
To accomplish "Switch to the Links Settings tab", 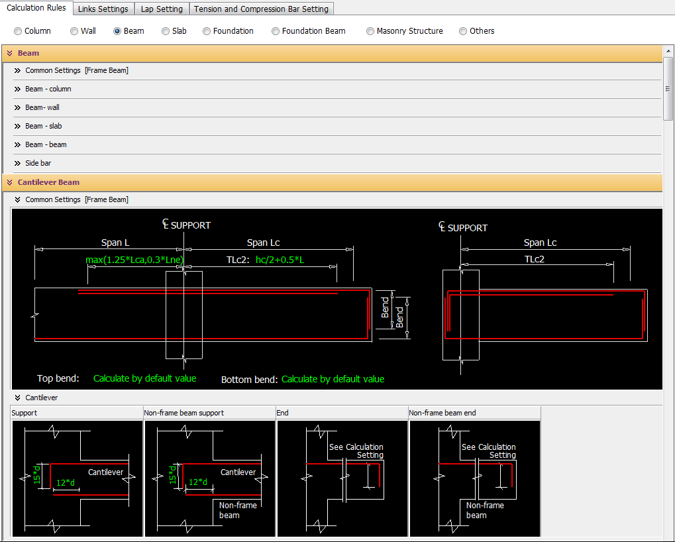I will [x=103, y=9].
